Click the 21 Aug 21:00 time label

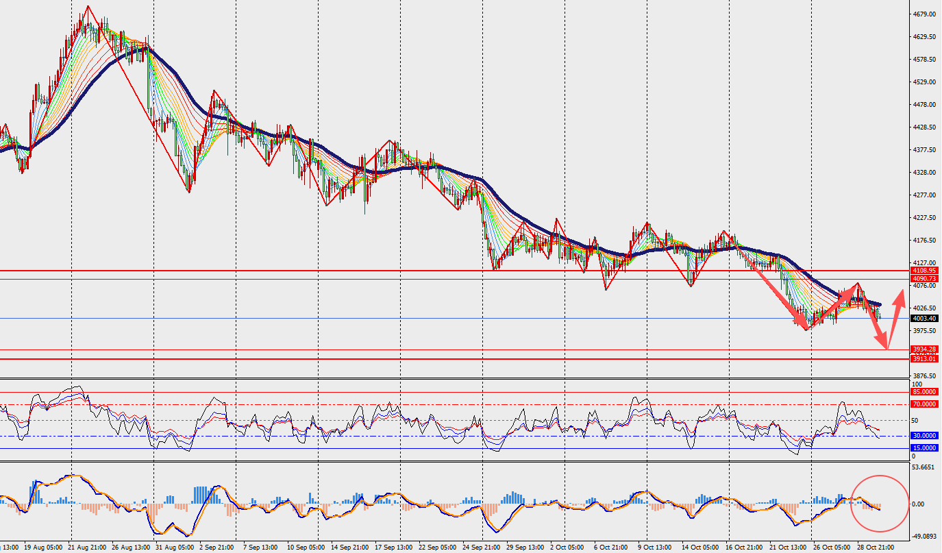(x=88, y=548)
